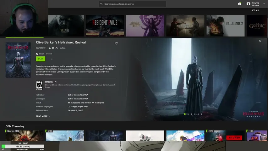This screenshot has height=151, width=268.
Task: Open the Hellraiser tile in GFN Thursday
Action: [105, 136]
